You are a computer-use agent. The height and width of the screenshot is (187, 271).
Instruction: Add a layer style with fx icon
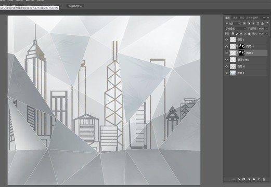click(x=239, y=179)
